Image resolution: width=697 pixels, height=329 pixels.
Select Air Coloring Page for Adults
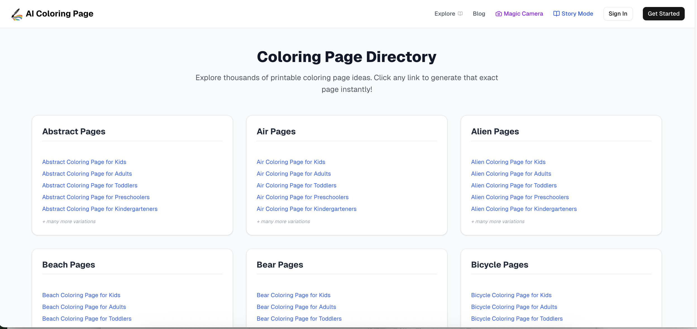pos(293,174)
